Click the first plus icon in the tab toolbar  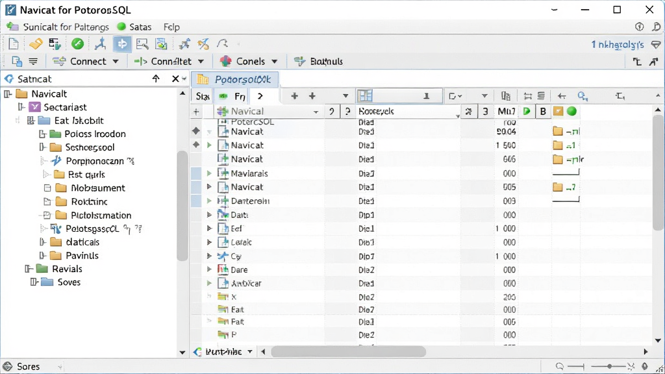pyautogui.click(x=294, y=96)
